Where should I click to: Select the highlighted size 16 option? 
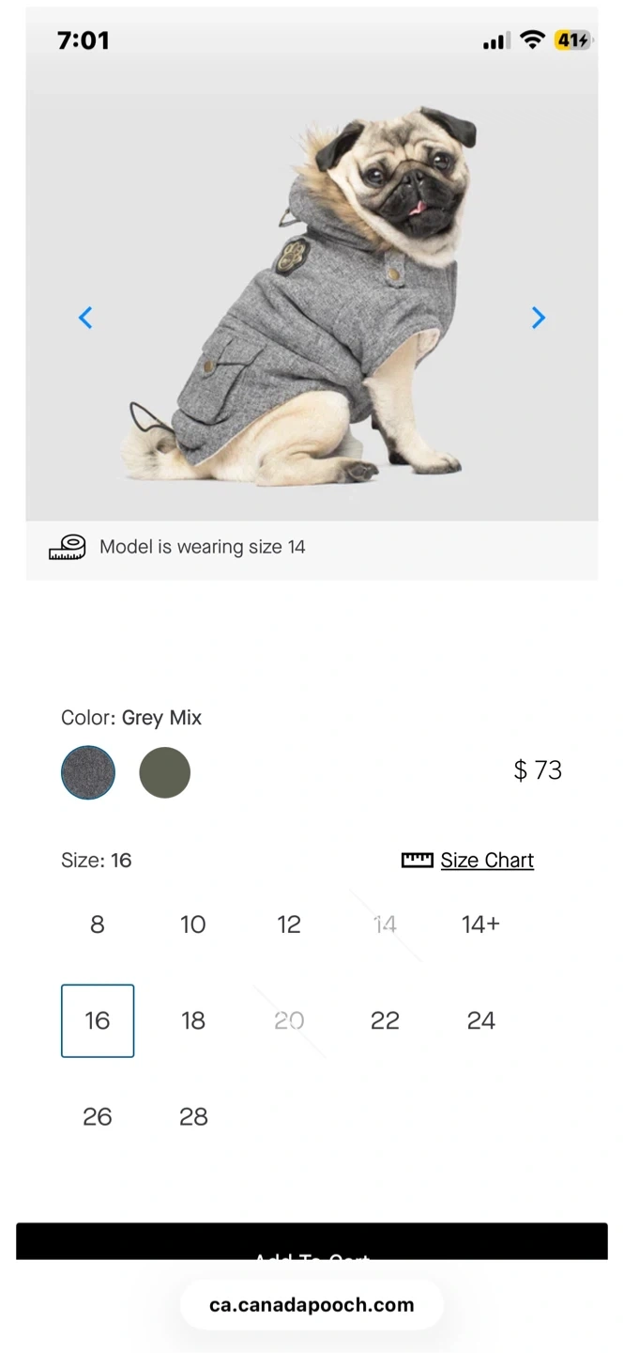pos(98,1020)
